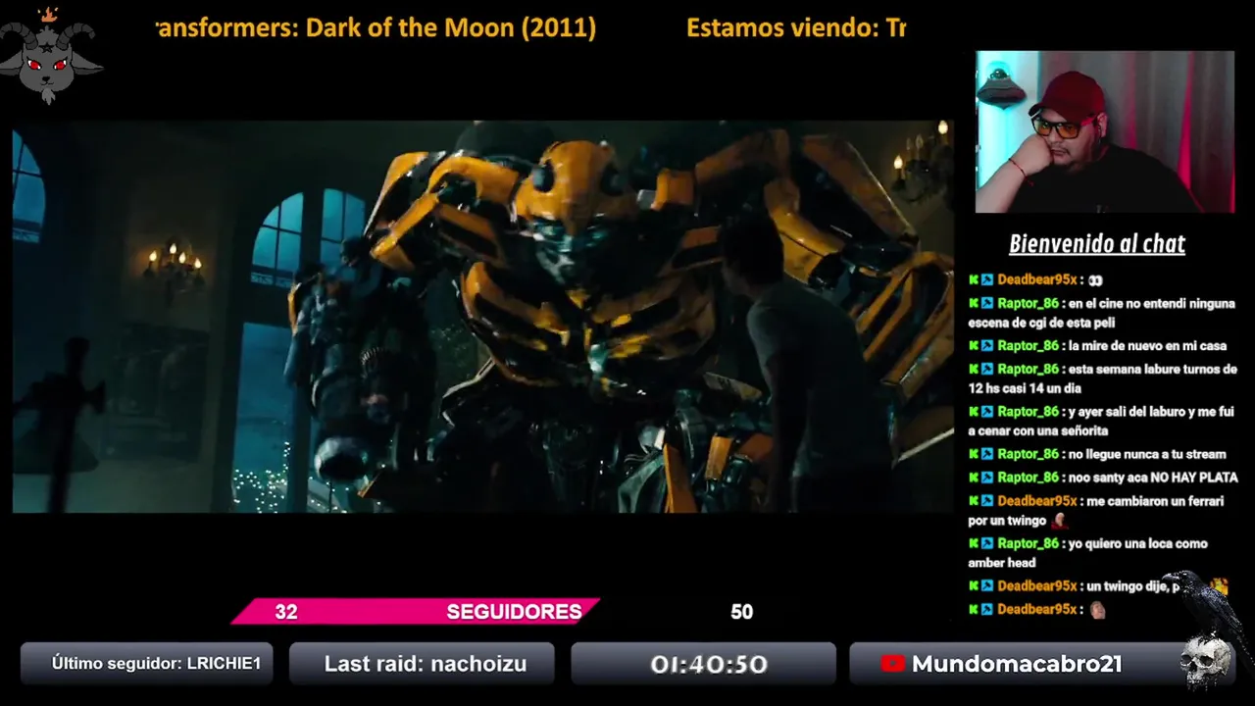Click the message 'no llegue nunca a tu stream'
The height and width of the screenshot is (706, 1255).
pyautogui.click(x=1147, y=454)
